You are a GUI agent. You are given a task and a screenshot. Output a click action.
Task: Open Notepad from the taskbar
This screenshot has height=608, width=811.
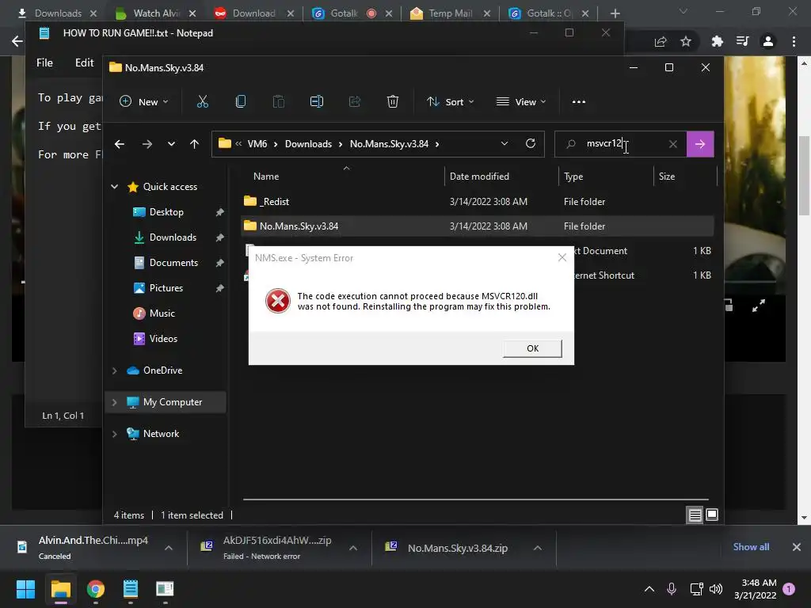[x=131, y=589]
